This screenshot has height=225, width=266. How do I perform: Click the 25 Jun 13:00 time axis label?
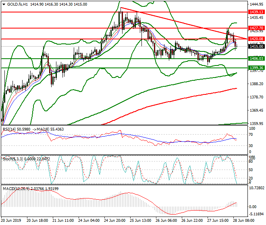point(141,221)
